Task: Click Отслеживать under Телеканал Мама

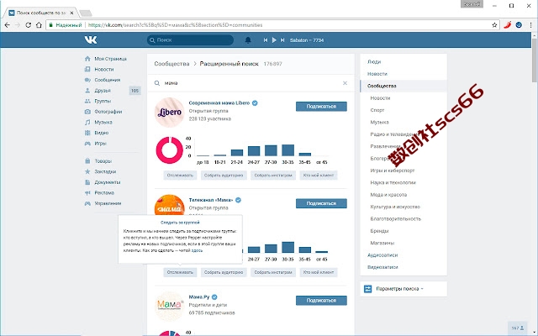Action: [x=180, y=272]
